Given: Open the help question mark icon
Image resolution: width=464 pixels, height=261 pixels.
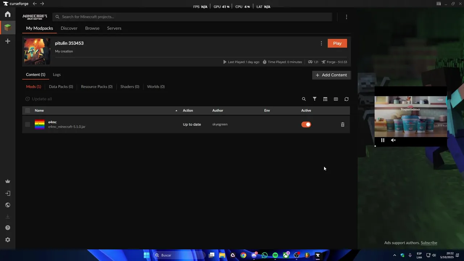Looking at the screenshot, I should pyautogui.click(x=8, y=228).
